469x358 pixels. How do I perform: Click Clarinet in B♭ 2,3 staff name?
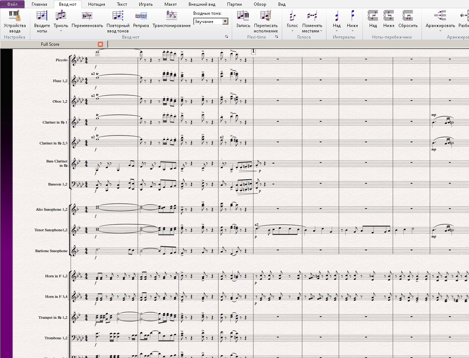click(x=53, y=143)
